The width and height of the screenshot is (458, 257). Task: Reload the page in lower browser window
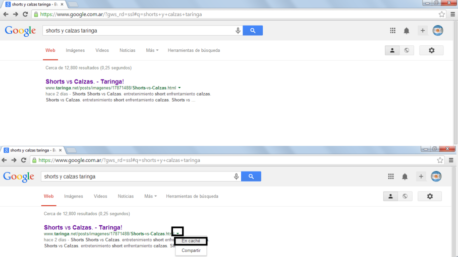point(24,160)
